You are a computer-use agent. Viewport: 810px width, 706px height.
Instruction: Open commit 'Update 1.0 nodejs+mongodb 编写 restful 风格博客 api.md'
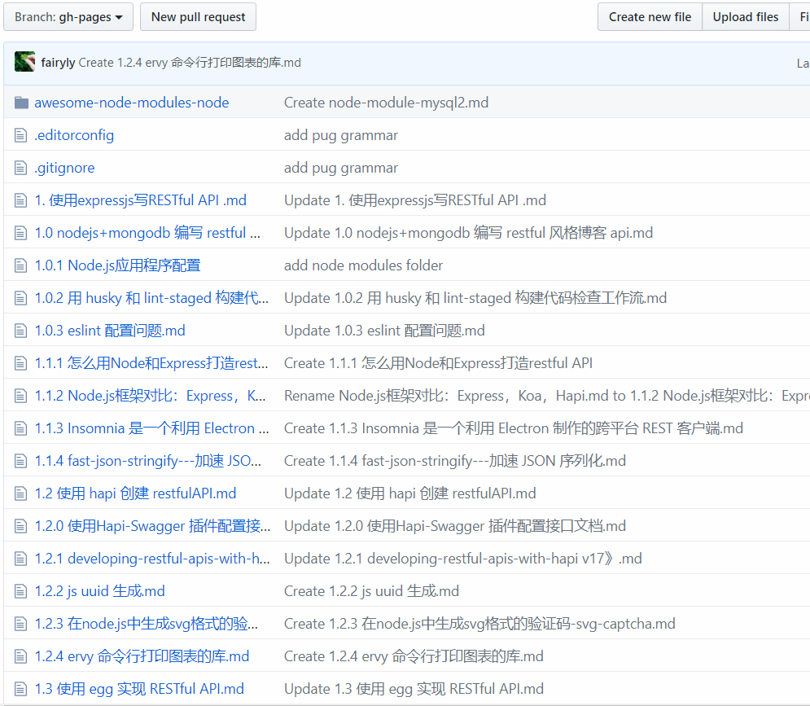point(469,233)
